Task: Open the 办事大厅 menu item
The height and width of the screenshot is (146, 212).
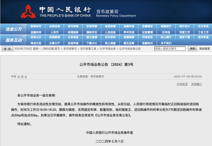Action: [54, 43]
